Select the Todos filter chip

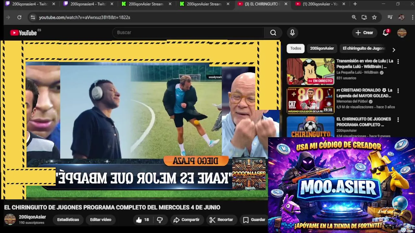(296, 49)
